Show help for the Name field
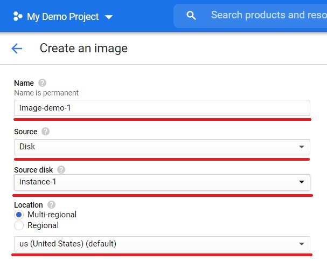The height and width of the screenshot is (261, 327). pyautogui.click(x=42, y=83)
